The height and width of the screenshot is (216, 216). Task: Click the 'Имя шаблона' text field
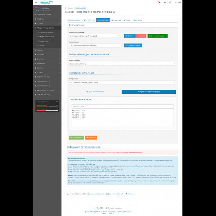(95, 45)
